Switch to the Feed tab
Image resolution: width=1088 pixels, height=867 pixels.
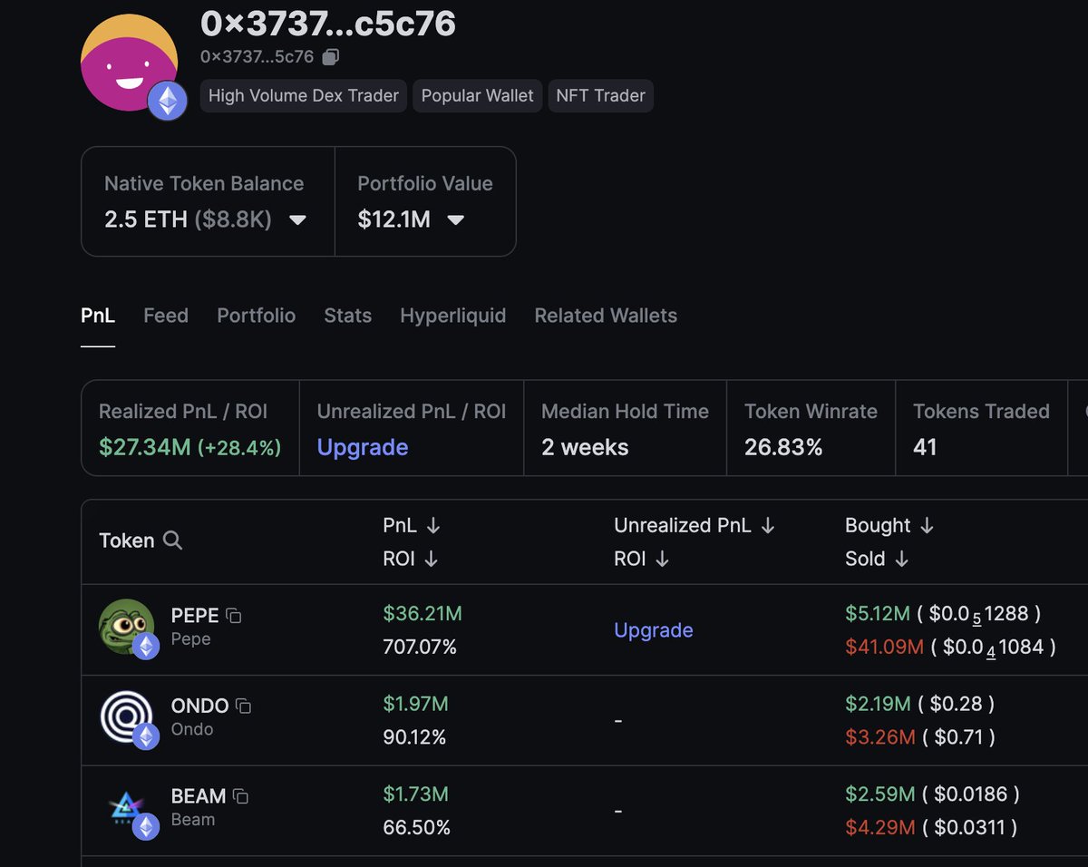[x=166, y=316]
